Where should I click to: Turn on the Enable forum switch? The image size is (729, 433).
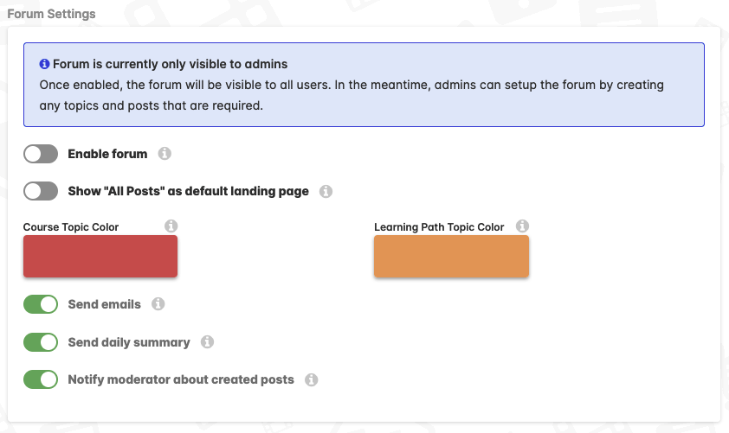41,154
